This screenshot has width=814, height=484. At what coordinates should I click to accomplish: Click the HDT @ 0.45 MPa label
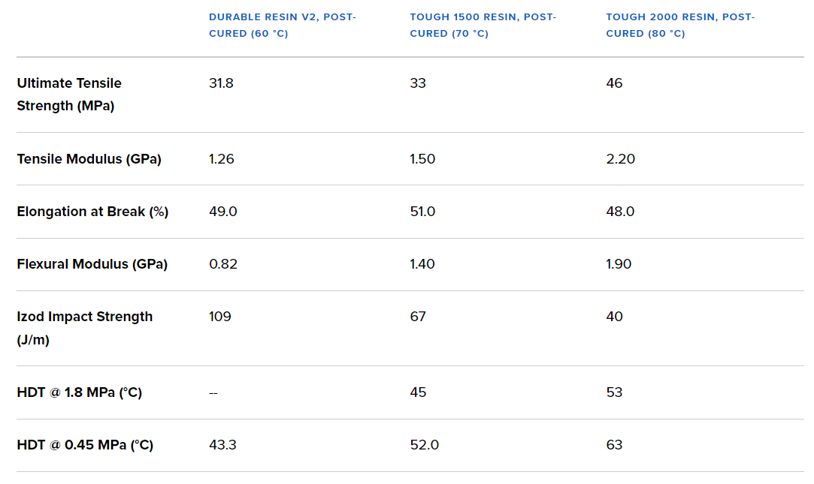(85, 445)
